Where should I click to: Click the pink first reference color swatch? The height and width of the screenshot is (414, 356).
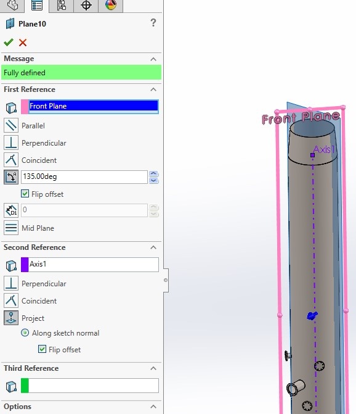click(x=25, y=107)
